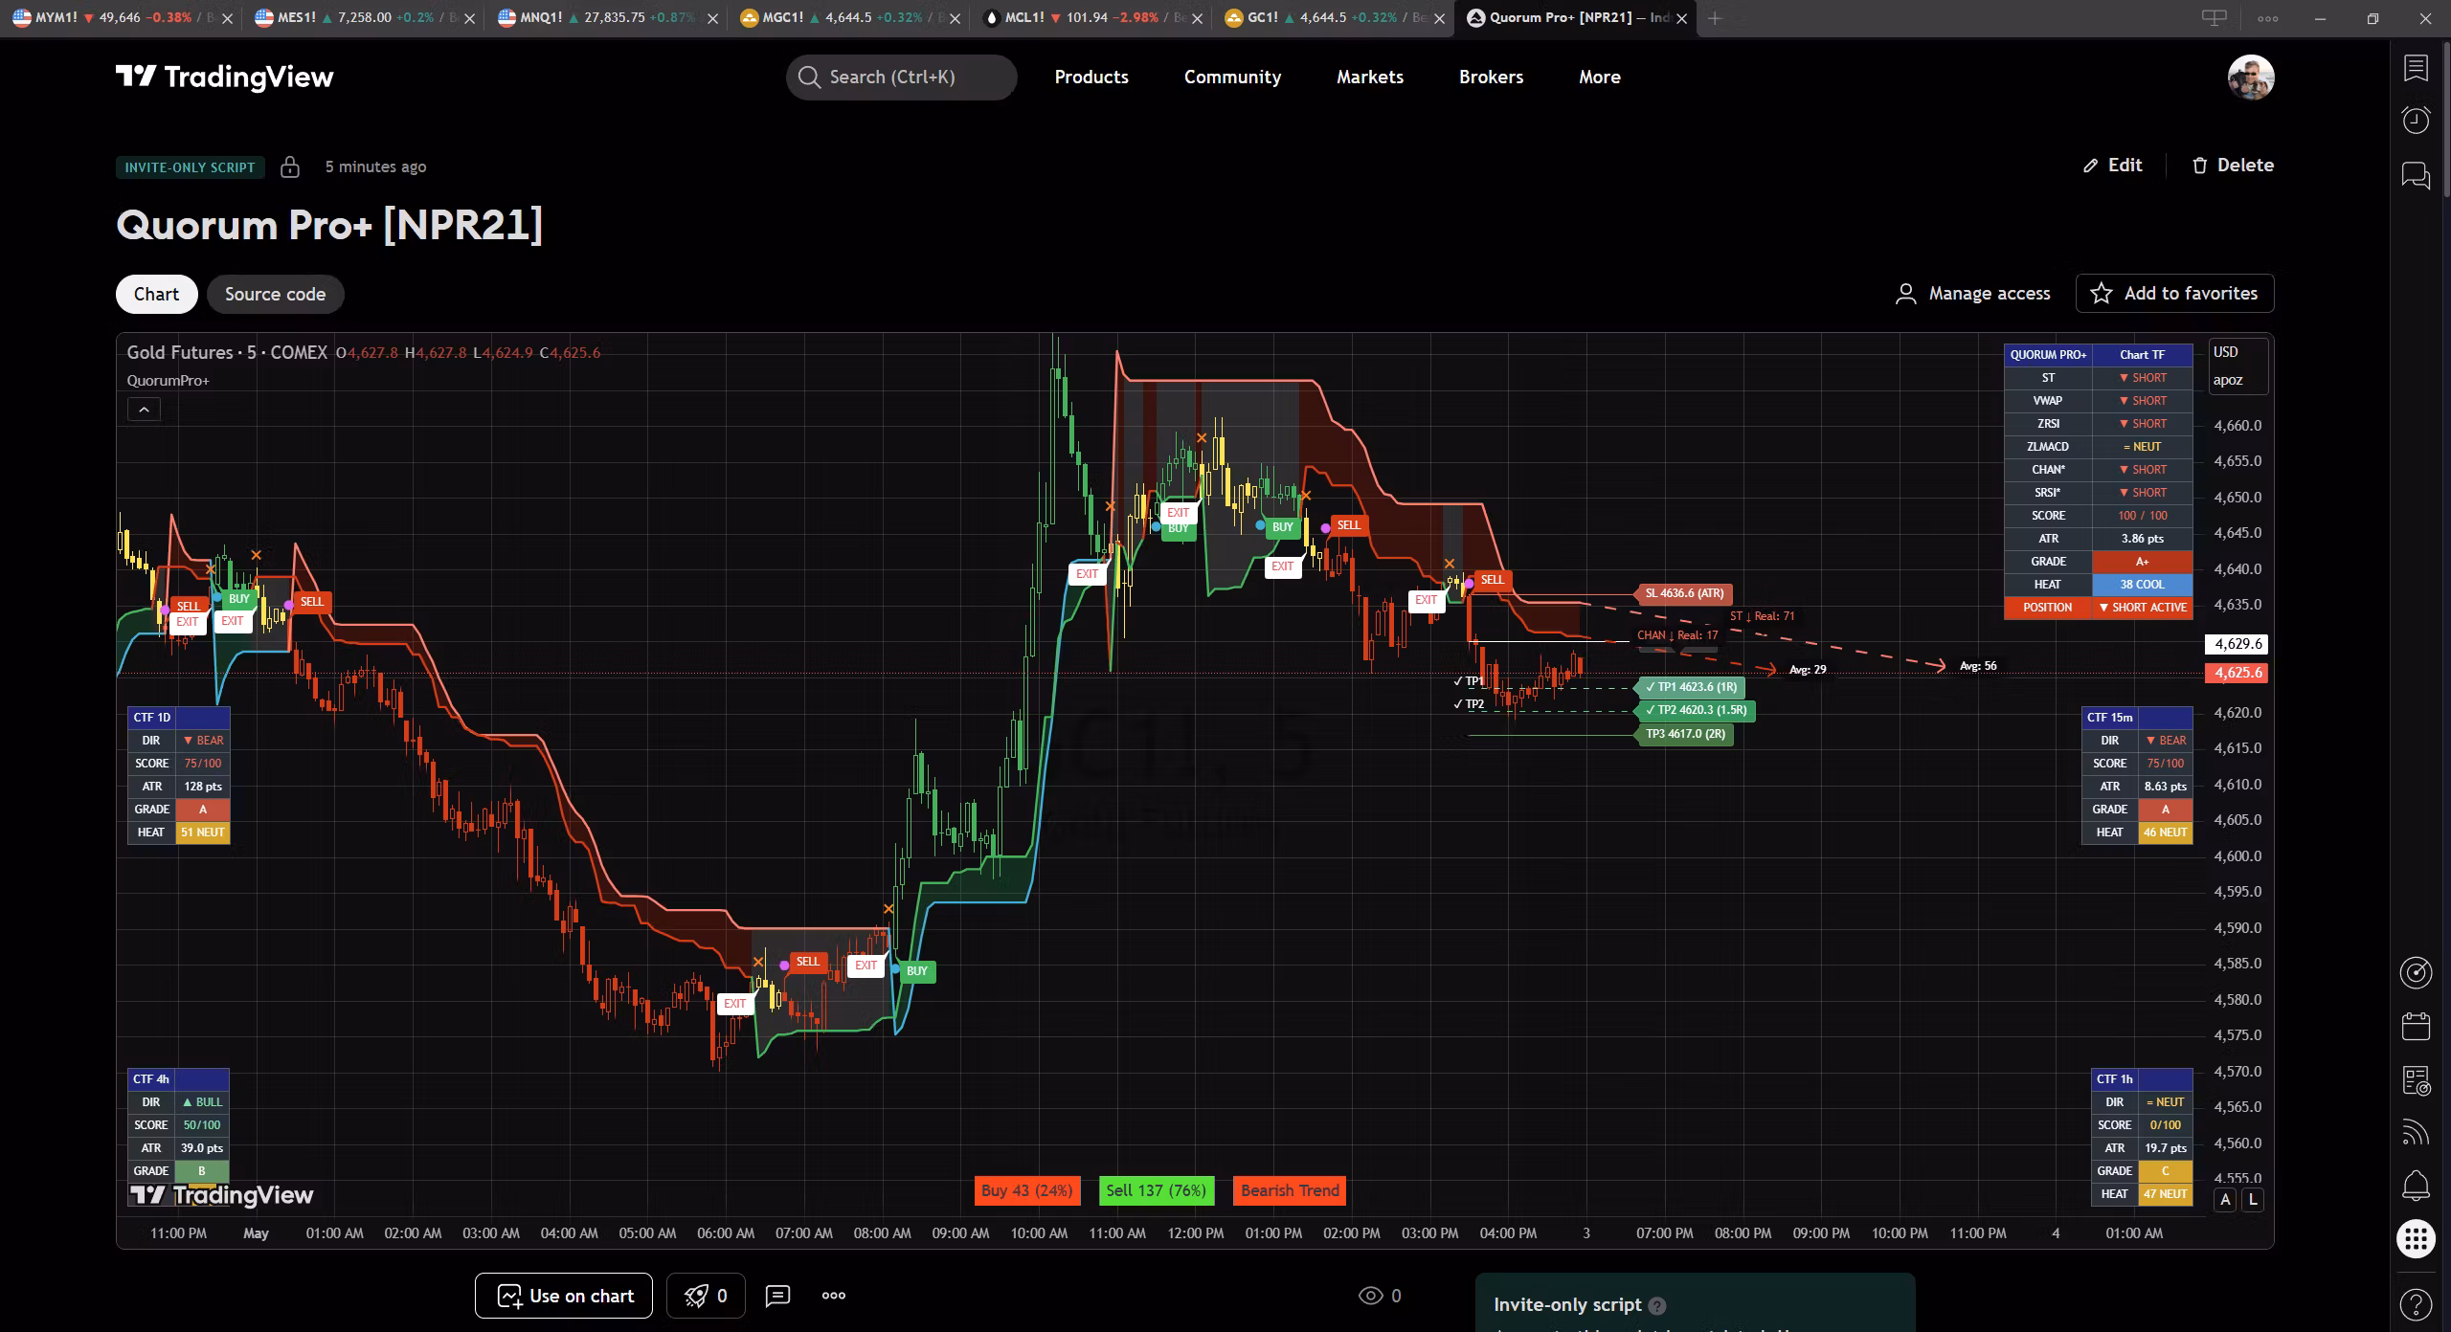The image size is (2451, 1332).
Task: Open the comments icon below chart
Action: pos(777,1296)
